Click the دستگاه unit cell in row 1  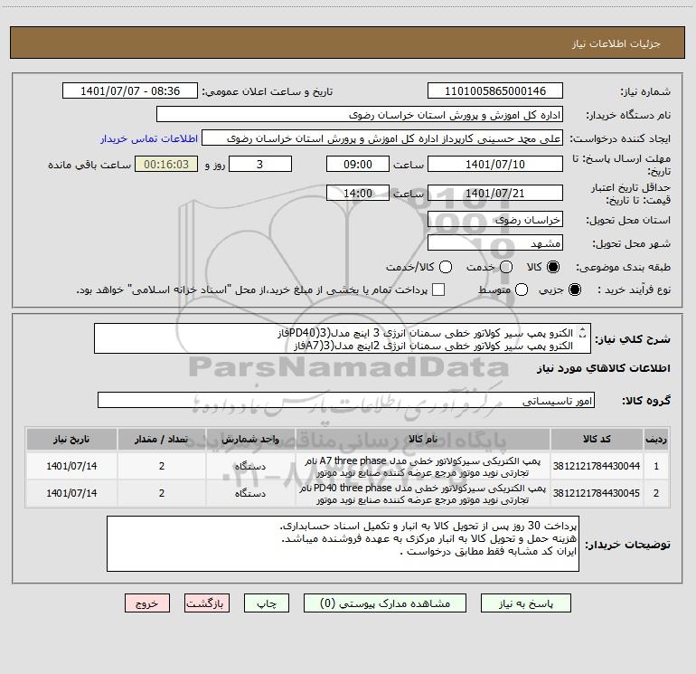[250, 467]
